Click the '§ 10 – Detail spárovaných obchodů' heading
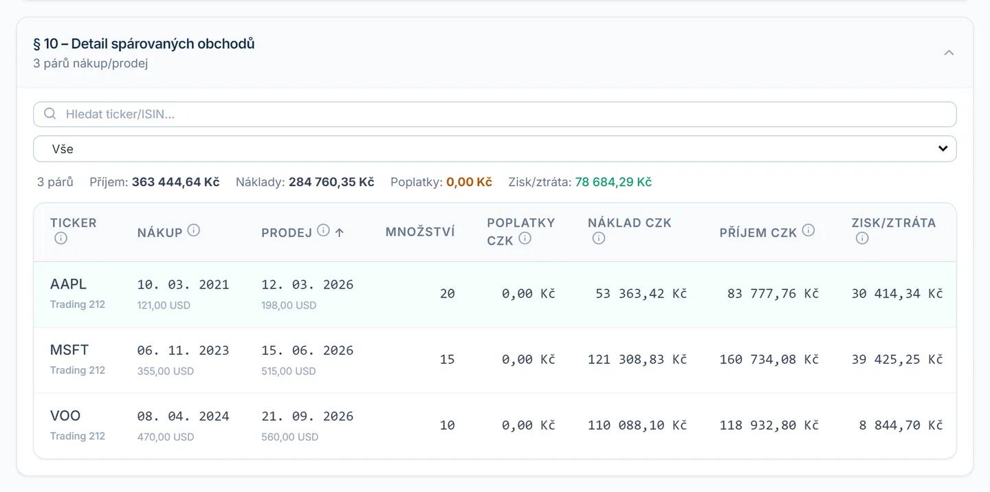This screenshot has width=990, height=492. 144,43
